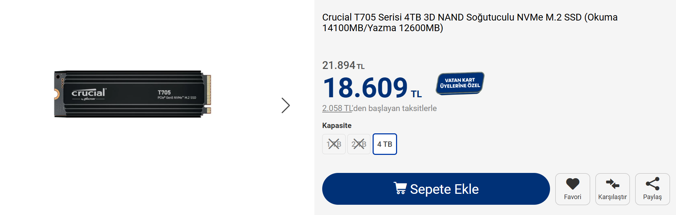The image size is (676, 215).
Task: Click the Kapasite section label
Action: tap(337, 126)
